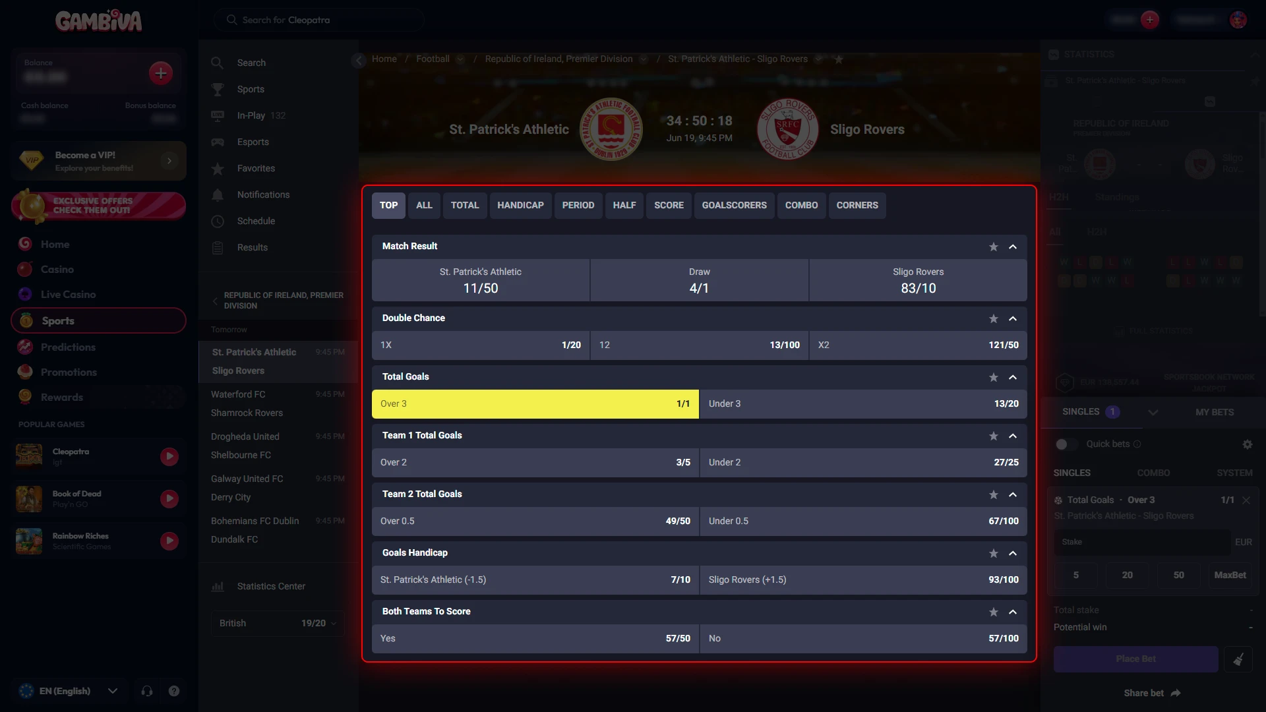The width and height of the screenshot is (1266, 712).
Task: Favorite Both Teams To Score market
Action: pyautogui.click(x=994, y=612)
